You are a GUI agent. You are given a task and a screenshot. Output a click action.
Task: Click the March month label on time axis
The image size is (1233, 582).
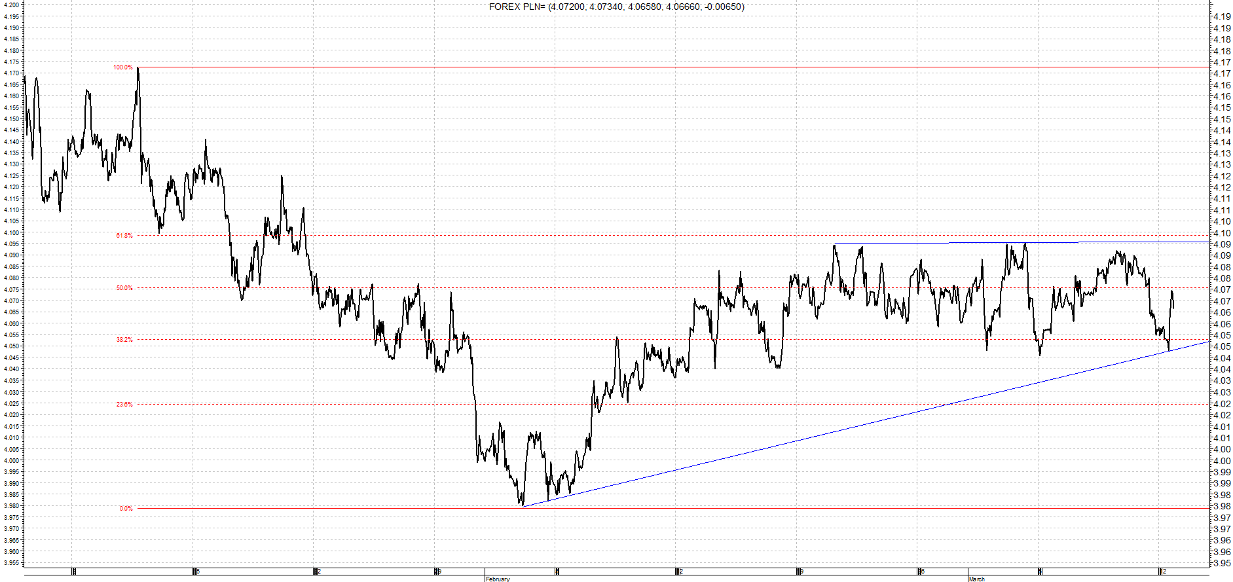[x=976, y=579]
